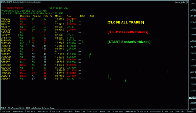The width and height of the screenshot is (196, 113).
Task: Select the CADCHF symbol label
Action: point(6,33)
